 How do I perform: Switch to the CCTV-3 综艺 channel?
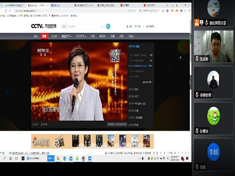[x=133, y=96]
